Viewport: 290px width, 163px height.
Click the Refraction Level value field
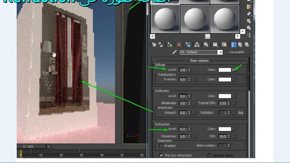point(183,129)
